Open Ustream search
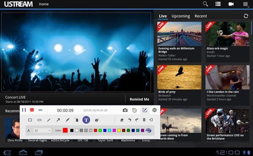253x156 pixels. coord(205,4)
